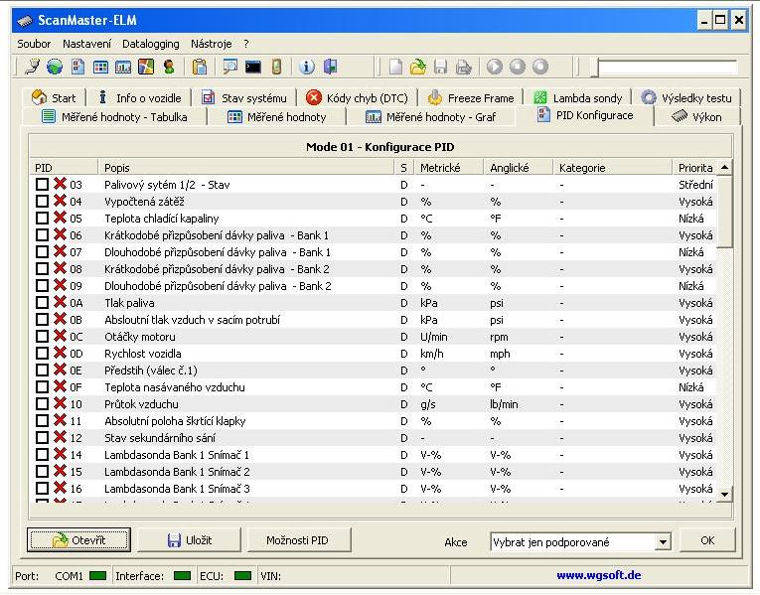Enable PID 05 Teplota chladící kapaliny checkbox
760x595 pixels.
42,219
